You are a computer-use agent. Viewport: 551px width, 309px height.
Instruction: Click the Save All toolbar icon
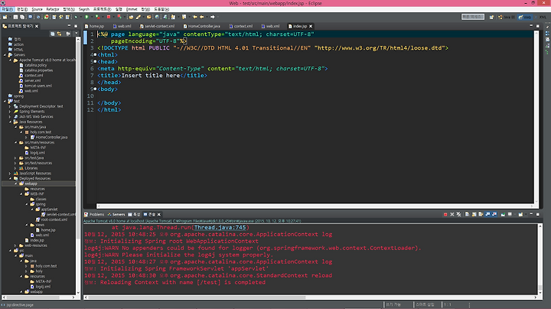coord(22,17)
